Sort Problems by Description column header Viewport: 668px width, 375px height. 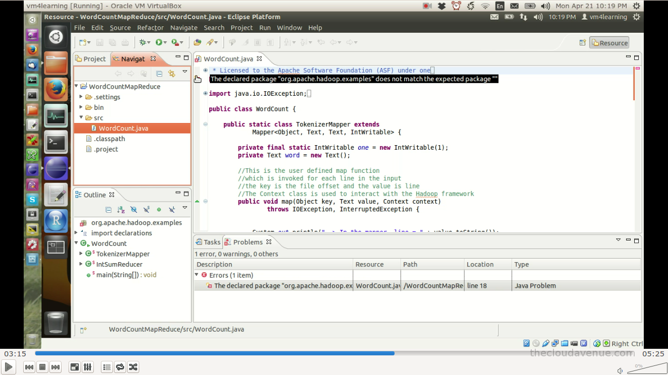coord(273,264)
